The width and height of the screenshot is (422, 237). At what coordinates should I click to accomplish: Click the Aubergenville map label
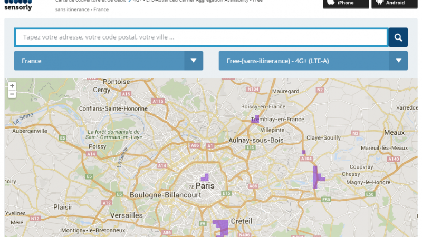(30, 131)
